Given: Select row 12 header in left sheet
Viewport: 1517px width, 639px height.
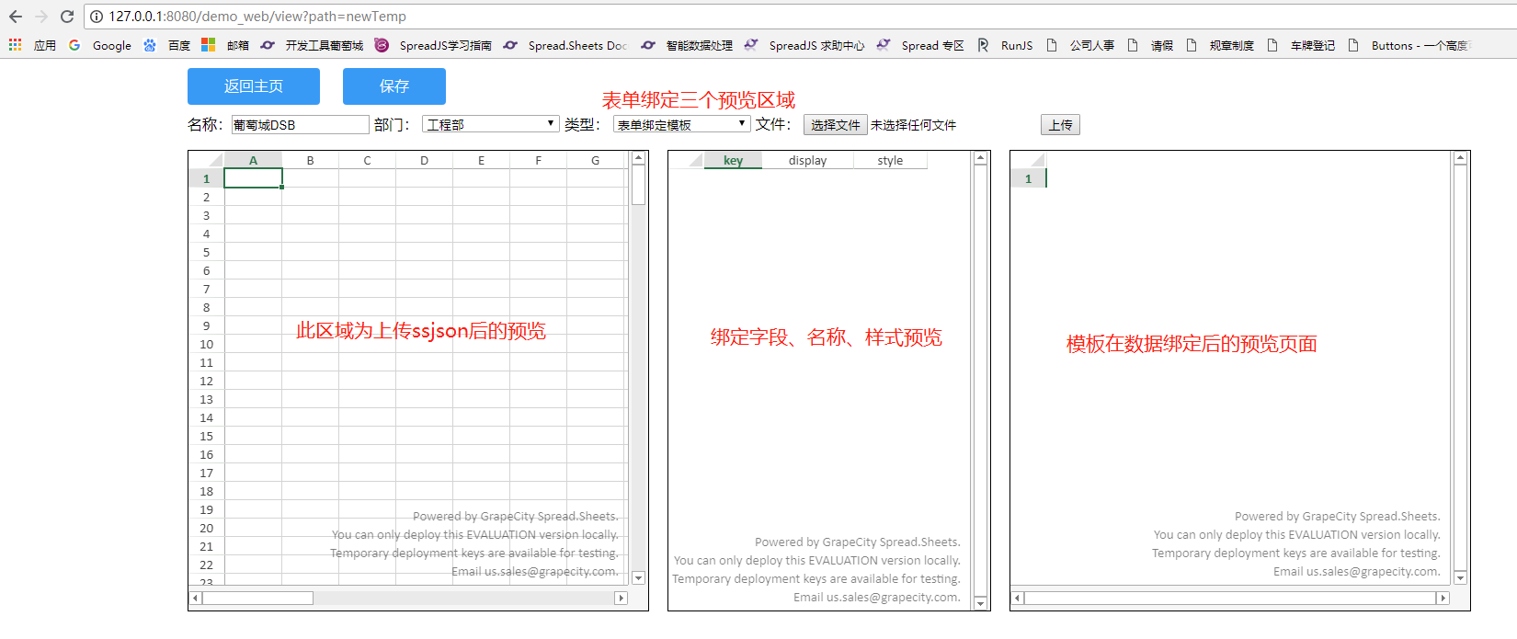Looking at the screenshot, I should point(206,381).
